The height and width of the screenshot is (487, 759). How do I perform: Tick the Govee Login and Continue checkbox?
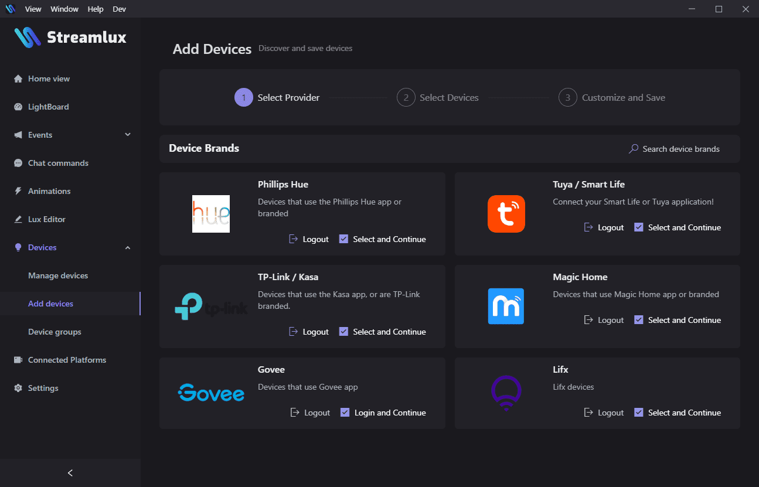click(345, 413)
